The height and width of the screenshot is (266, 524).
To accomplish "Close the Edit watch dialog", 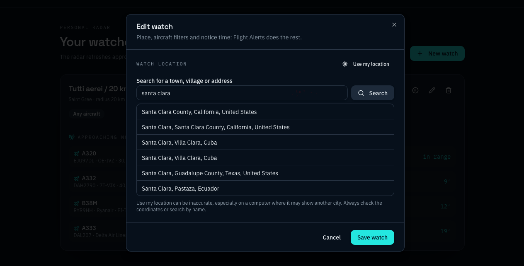I will [394, 25].
